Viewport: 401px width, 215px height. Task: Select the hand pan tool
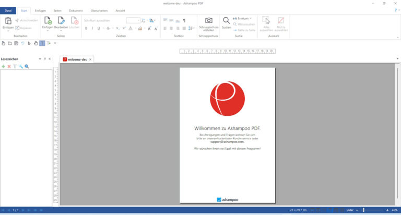point(36,43)
